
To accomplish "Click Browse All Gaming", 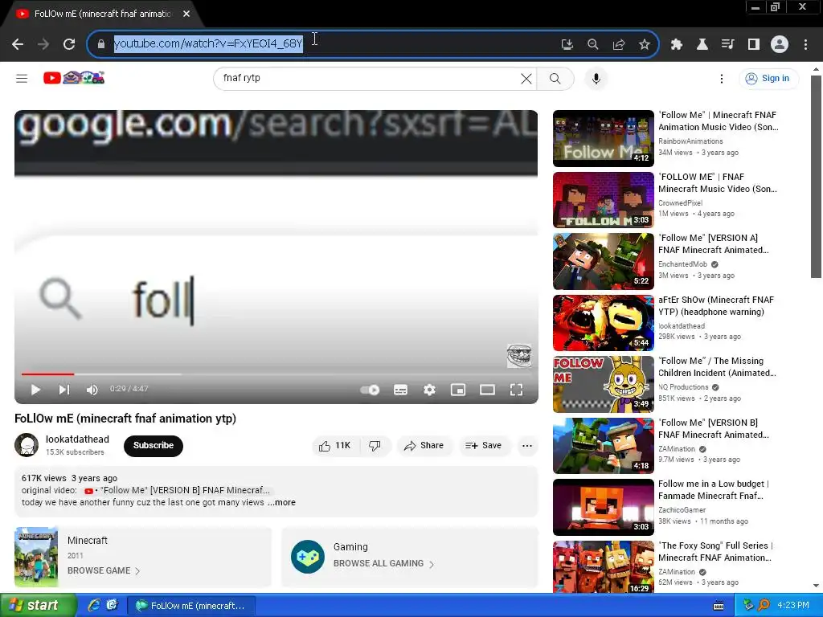I will 383,563.
